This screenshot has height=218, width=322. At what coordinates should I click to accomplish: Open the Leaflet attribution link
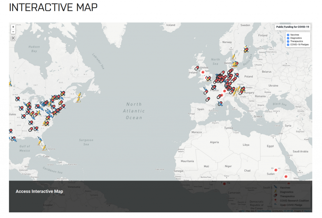click(241, 211)
